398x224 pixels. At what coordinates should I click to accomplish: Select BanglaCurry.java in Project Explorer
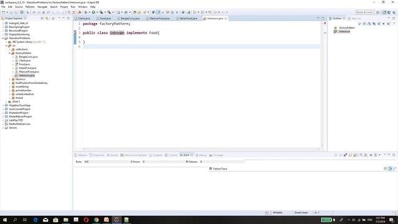[28, 57]
